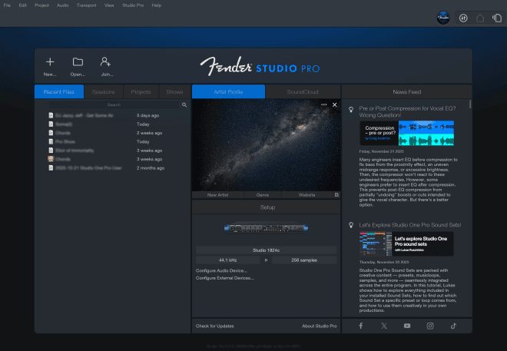Open the artist profile three-dots options

tap(323, 104)
